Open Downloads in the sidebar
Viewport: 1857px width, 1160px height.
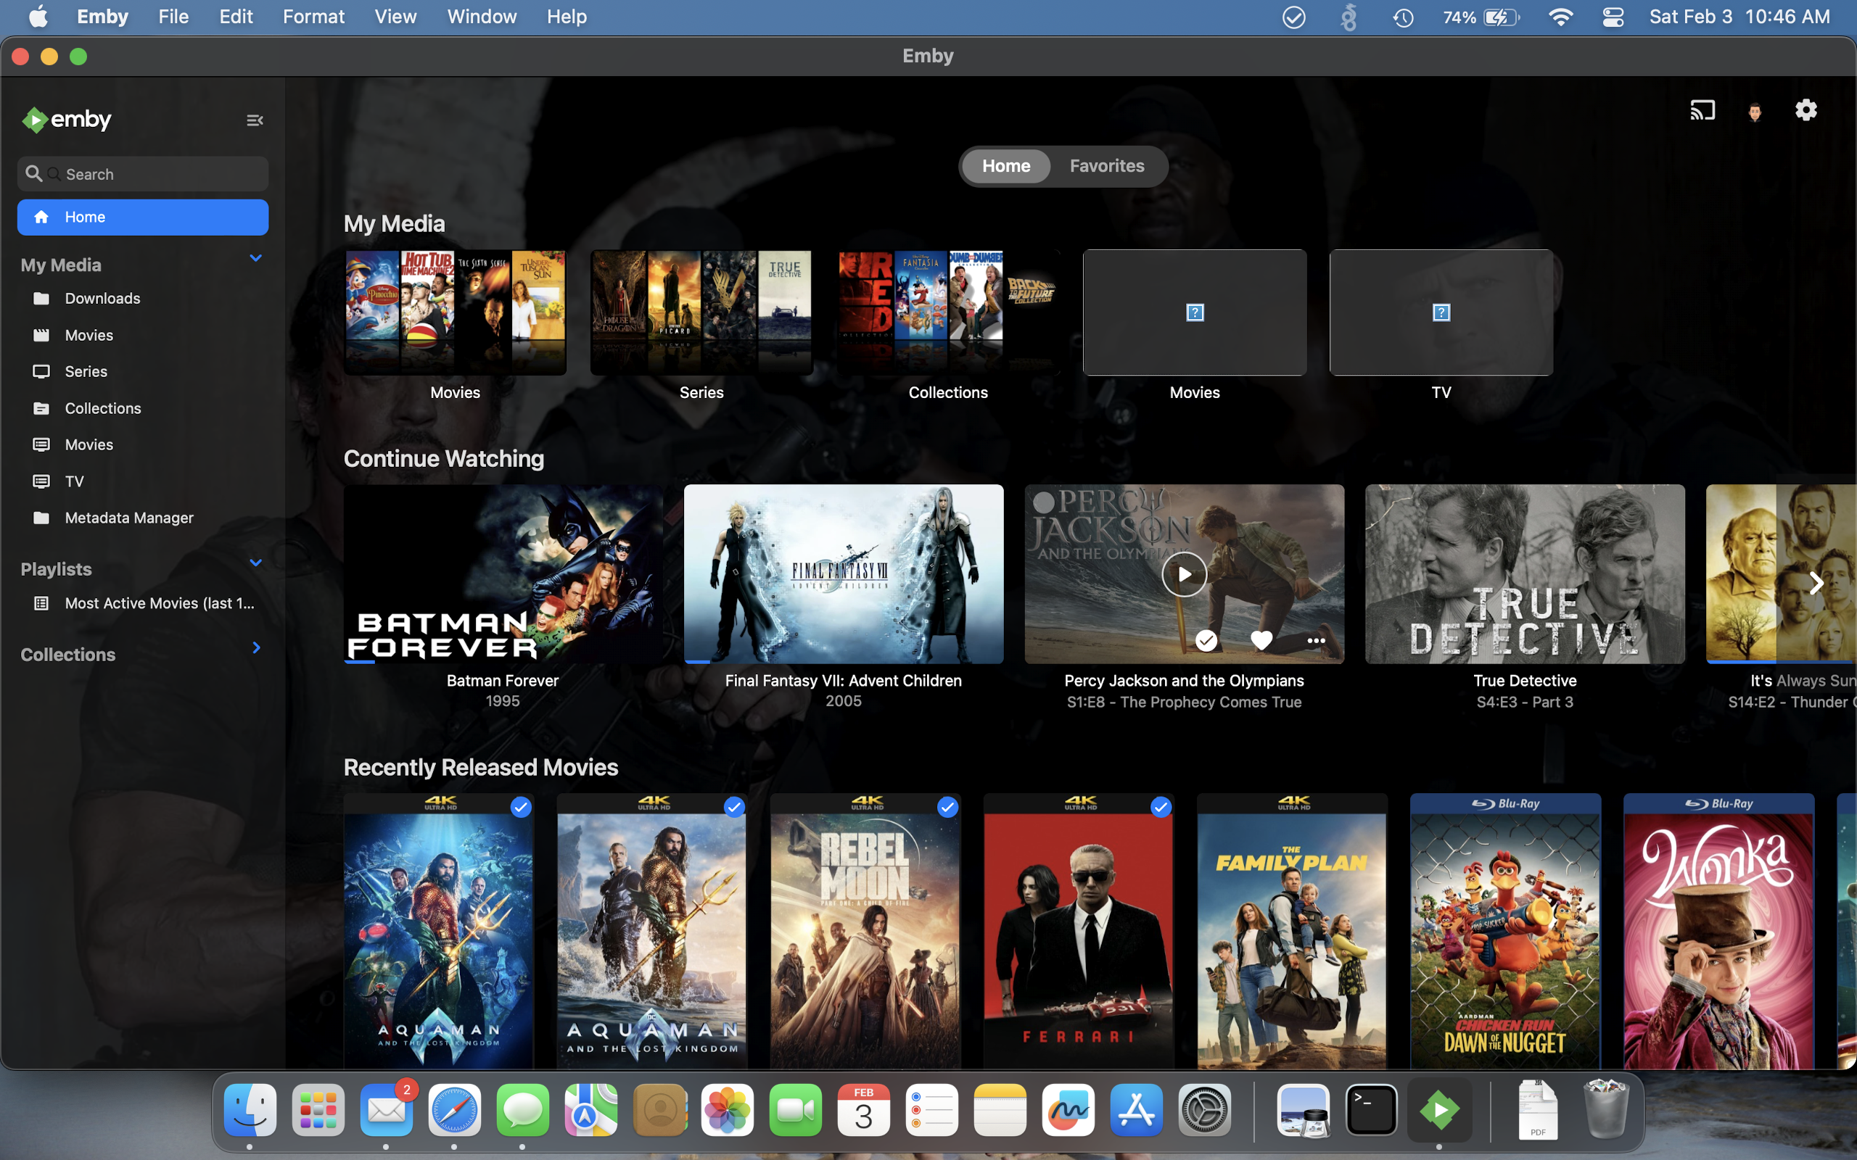point(102,299)
